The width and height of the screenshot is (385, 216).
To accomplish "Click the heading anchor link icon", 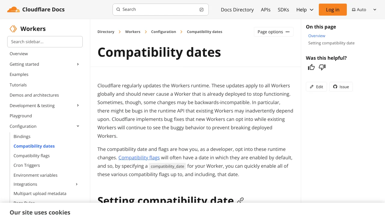I will tap(240, 200).
